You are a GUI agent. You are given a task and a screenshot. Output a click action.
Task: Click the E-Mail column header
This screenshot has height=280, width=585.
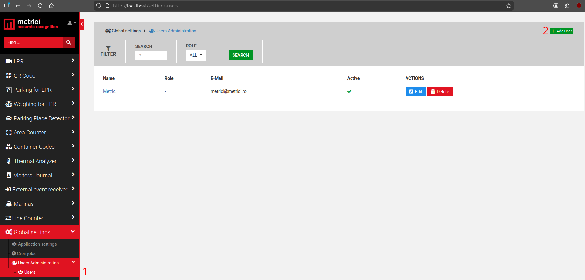point(217,78)
